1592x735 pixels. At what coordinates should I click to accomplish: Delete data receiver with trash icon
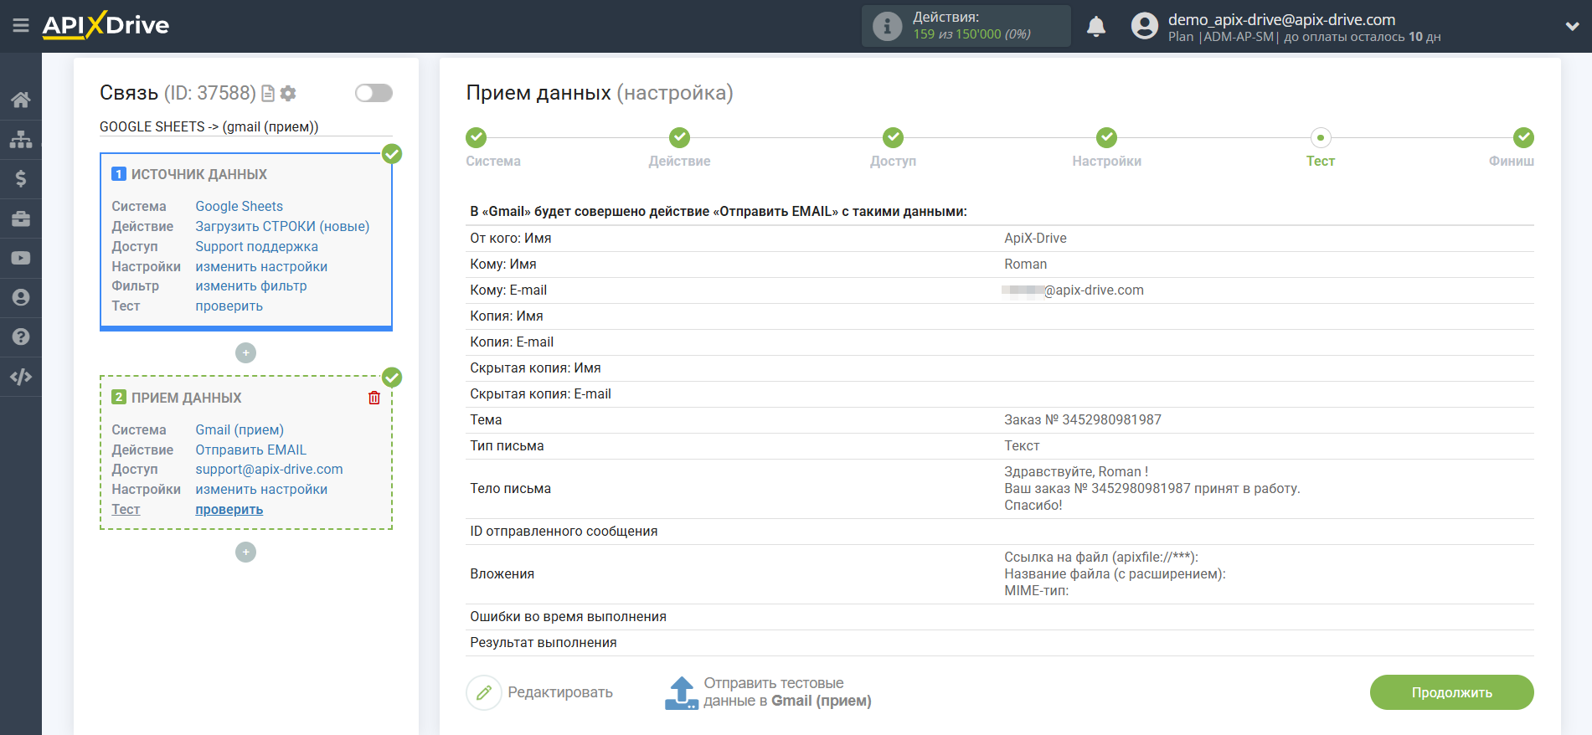click(x=374, y=398)
